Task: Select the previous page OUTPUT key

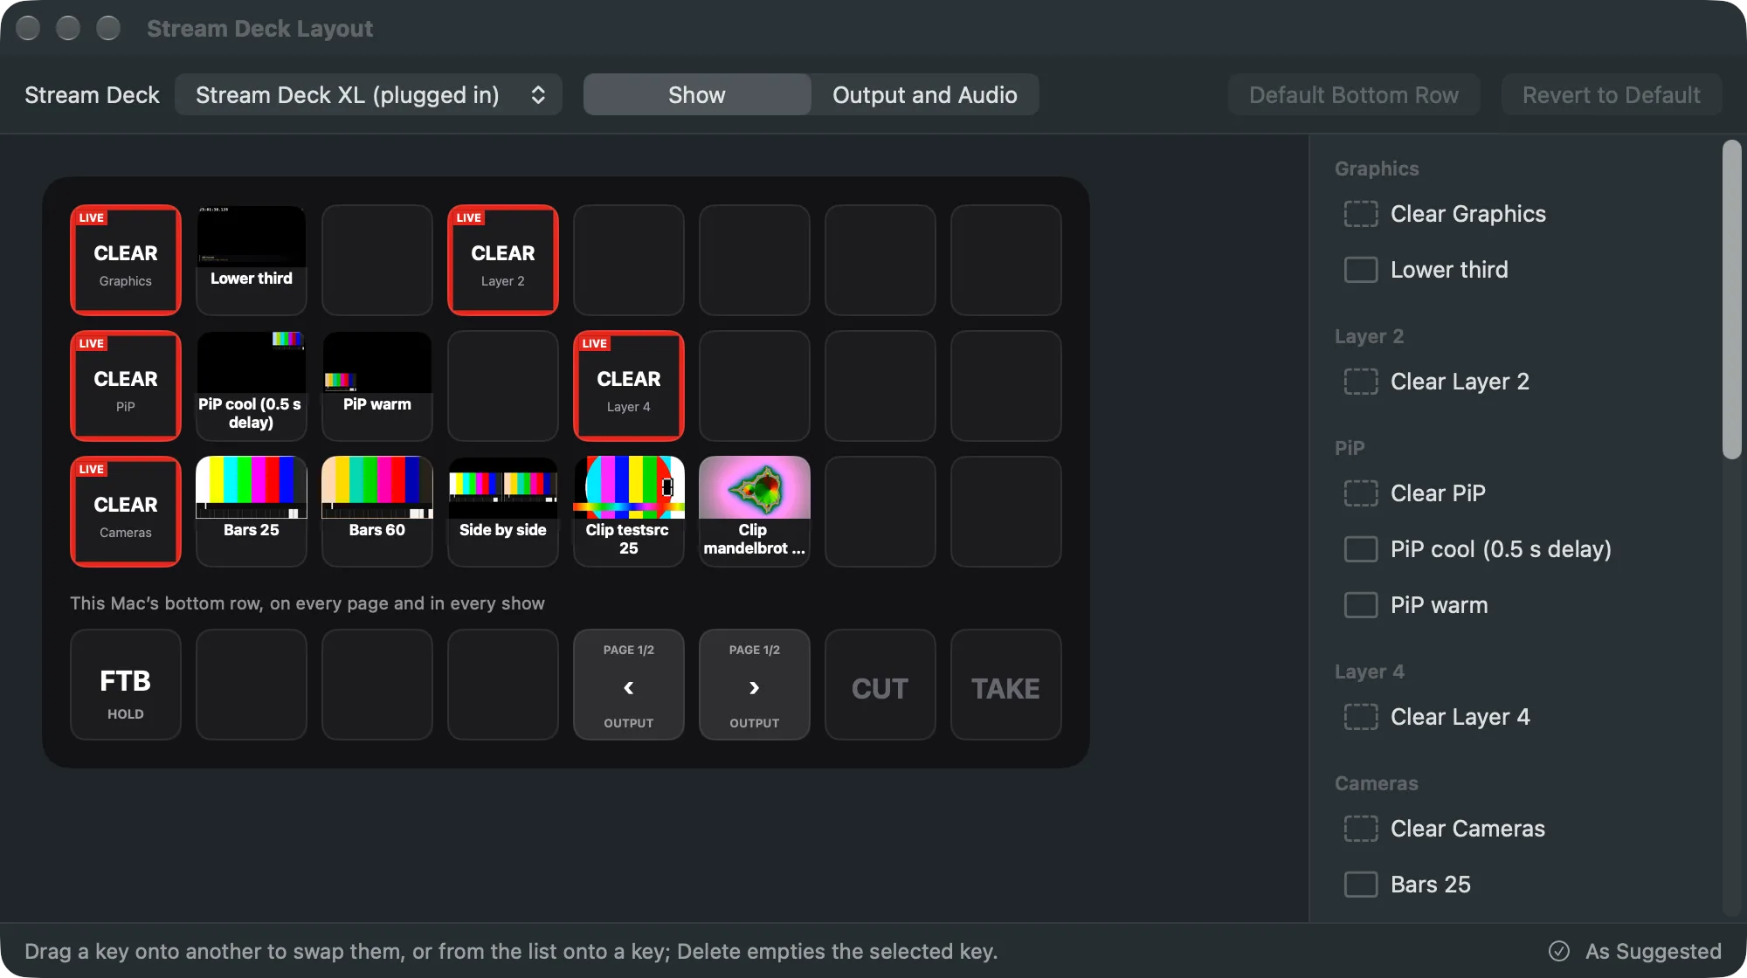Action: tap(629, 685)
